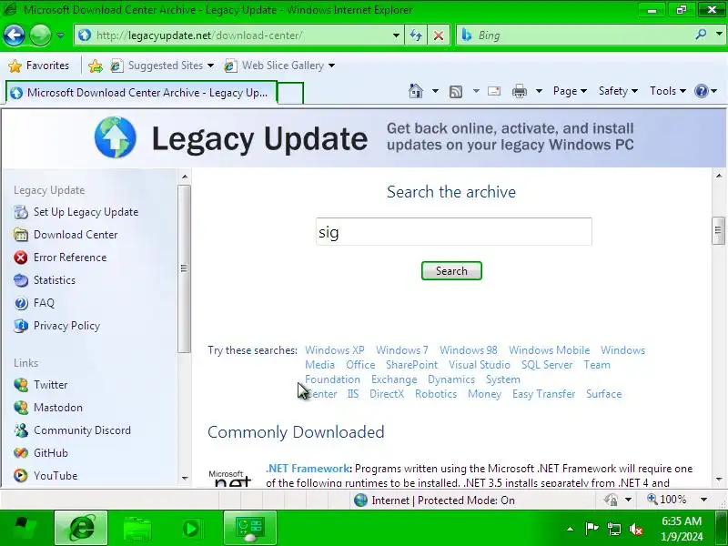Click the Print toolbar icon
728x546 pixels.
pos(520,92)
